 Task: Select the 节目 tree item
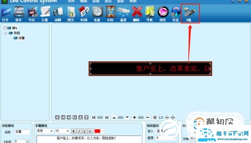point(17,33)
